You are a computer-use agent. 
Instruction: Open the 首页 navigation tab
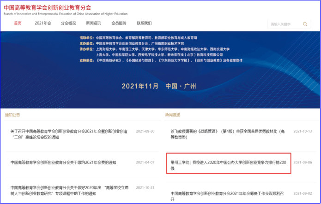[x=18, y=23]
